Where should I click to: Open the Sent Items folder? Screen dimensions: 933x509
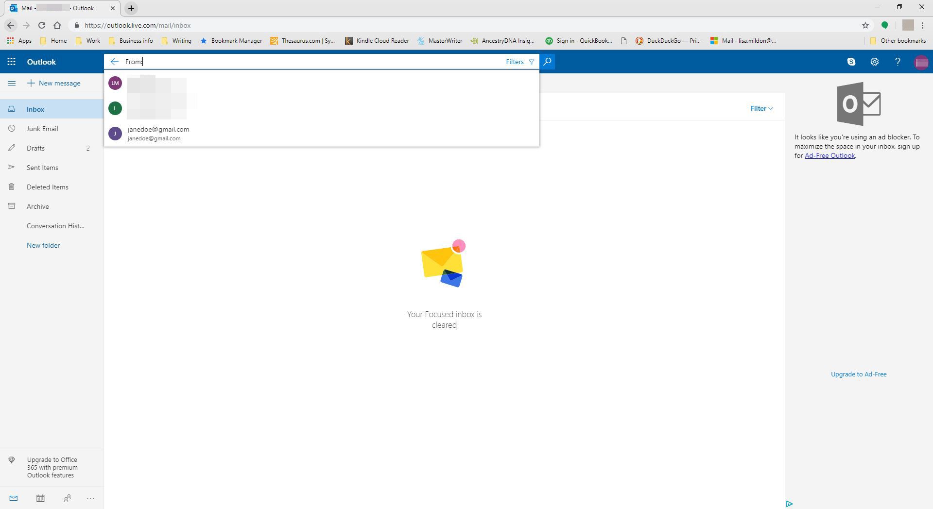point(52,168)
